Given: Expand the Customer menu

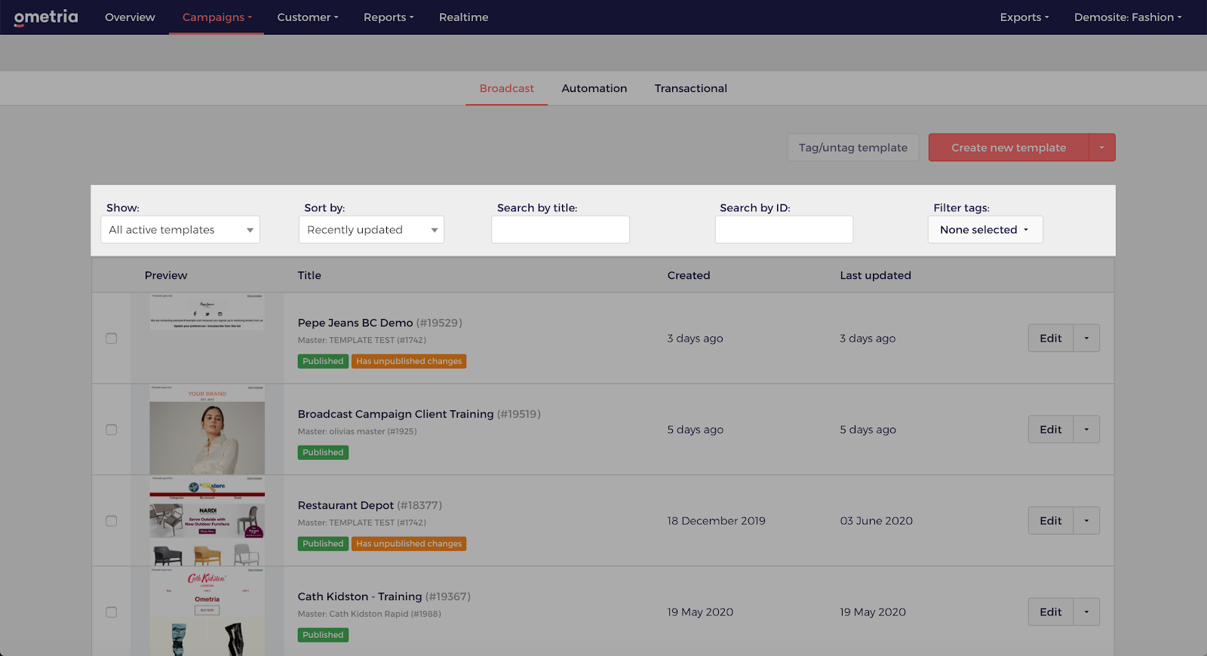Looking at the screenshot, I should pos(308,17).
